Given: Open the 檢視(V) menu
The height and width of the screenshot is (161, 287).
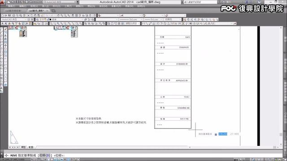Looking at the screenshot, I should pos(34,6).
